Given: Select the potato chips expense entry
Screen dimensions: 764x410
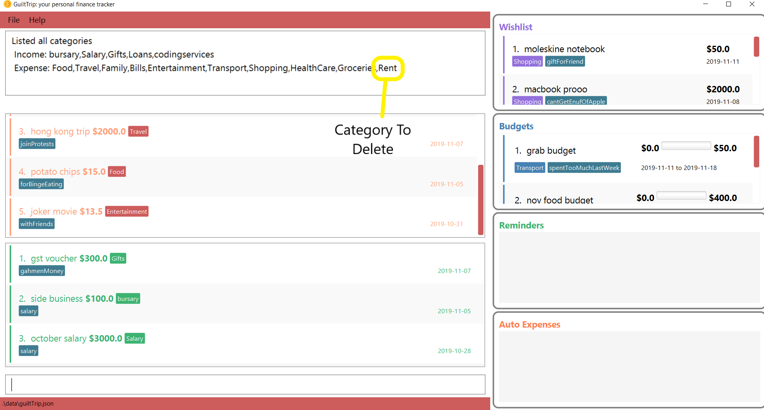Looking at the screenshot, I should click(243, 177).
